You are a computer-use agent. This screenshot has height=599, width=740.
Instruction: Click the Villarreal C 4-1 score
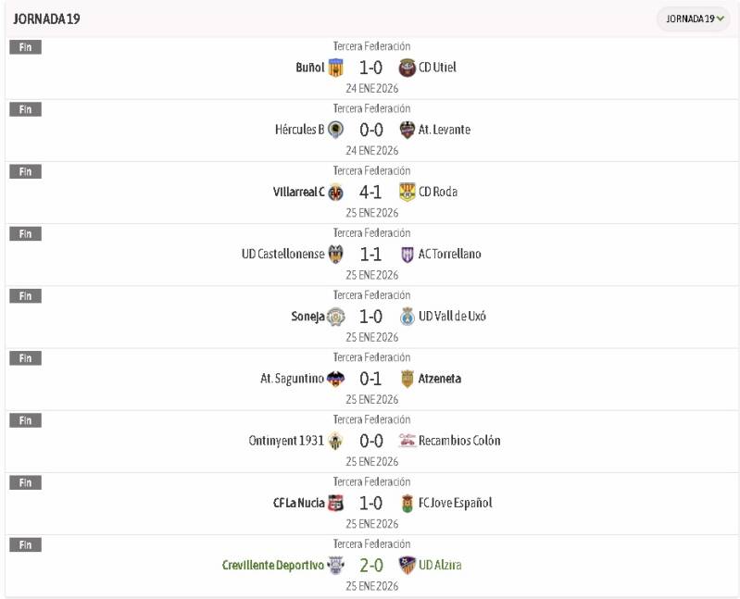coord(370,192)
